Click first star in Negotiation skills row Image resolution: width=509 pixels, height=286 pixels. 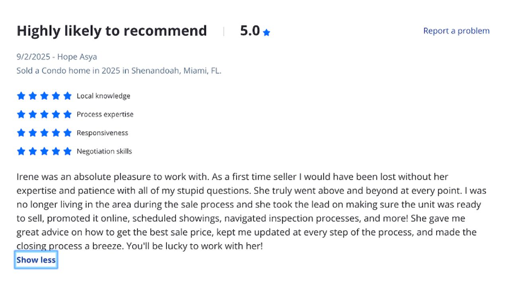(x=21, y=151)
